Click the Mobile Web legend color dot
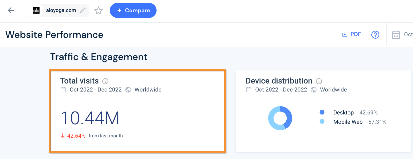413x159 pixels. (322, 122)
